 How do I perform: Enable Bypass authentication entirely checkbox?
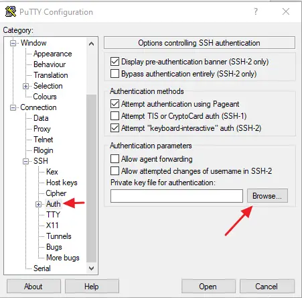point(115,74)
